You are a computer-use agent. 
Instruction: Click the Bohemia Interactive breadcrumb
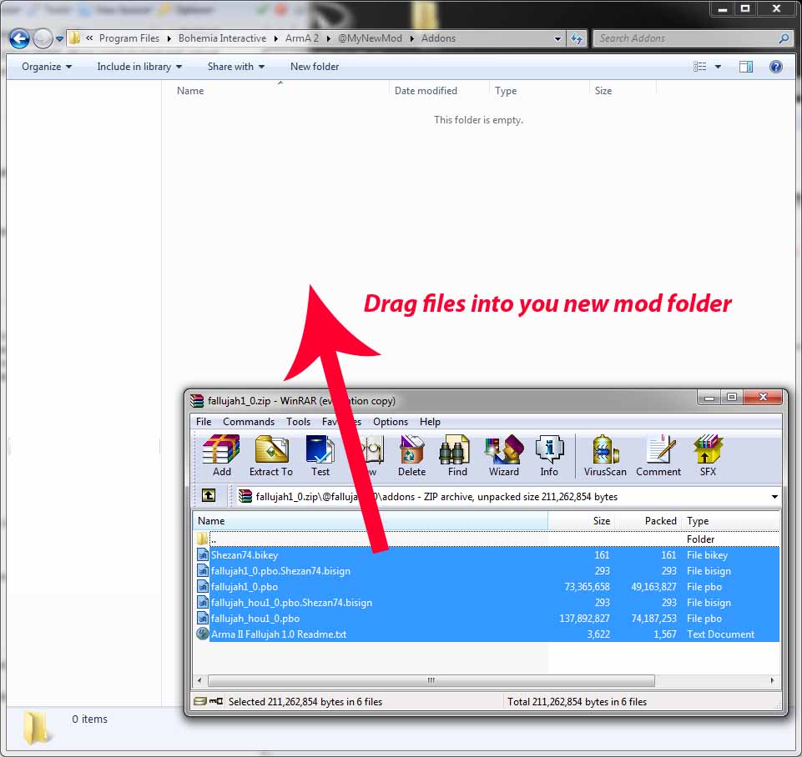pos(222,38)
